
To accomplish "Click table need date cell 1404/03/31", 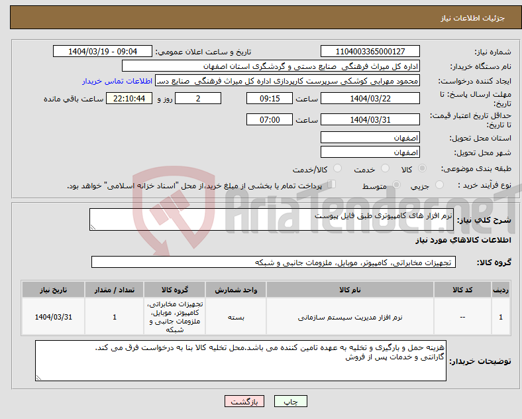I will [53, 317].
